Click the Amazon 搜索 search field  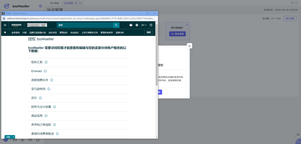pyautogui.click(x=85, y=25)
